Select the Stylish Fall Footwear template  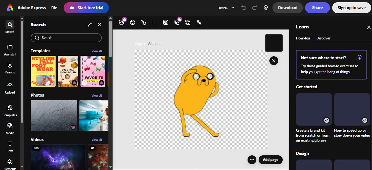coord(43,71)
